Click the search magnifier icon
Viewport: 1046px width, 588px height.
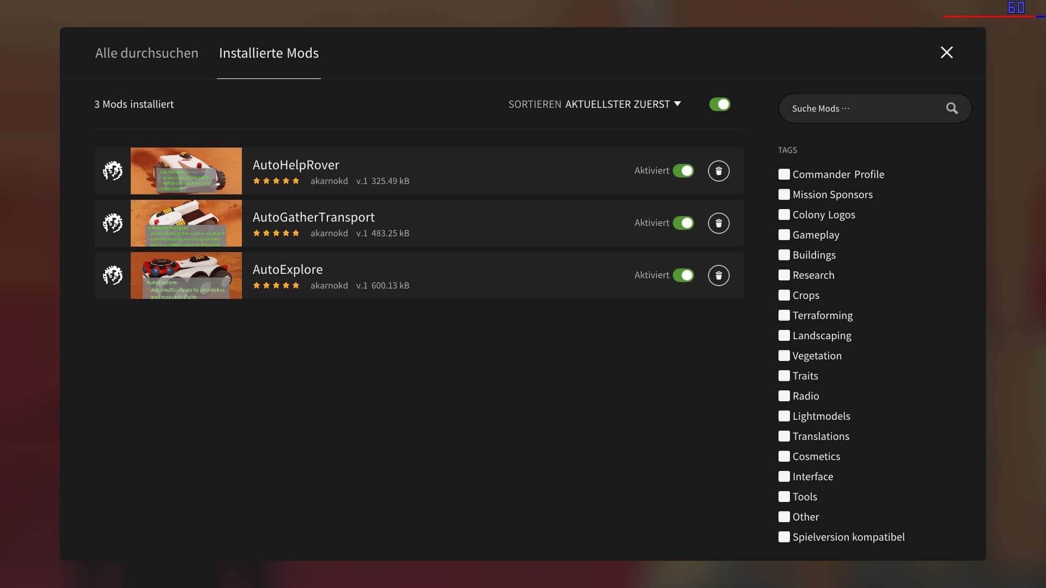[952, 108]
